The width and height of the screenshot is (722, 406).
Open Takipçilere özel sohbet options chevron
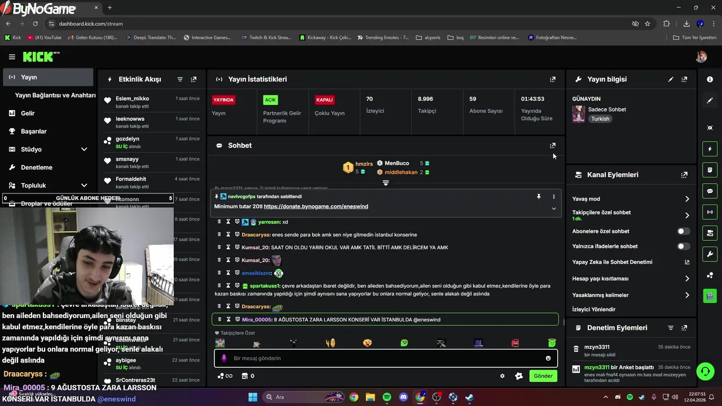[x=687, y=215]
